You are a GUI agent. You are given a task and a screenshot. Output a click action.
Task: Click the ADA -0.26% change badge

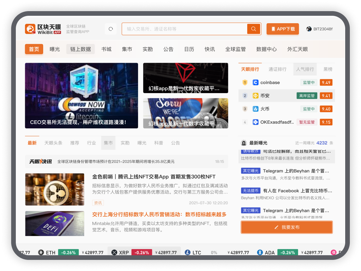pyautogui.click(x=288, y=252)
